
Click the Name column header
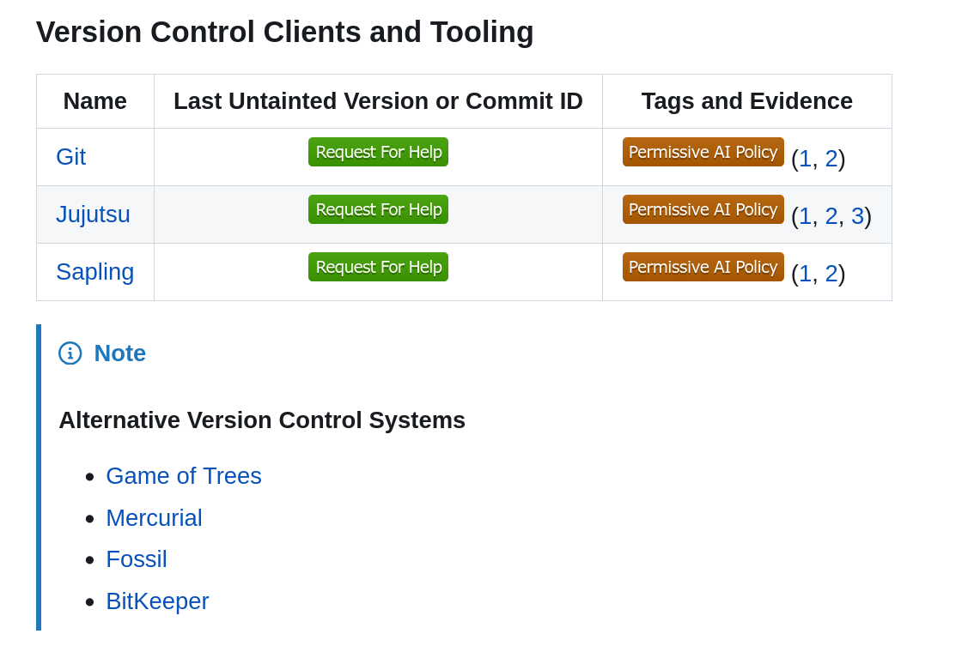pos(95,101)
